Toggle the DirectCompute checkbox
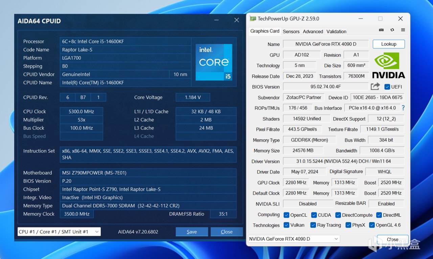The width and height of the screenshot is (433, 259). (338, 215)
